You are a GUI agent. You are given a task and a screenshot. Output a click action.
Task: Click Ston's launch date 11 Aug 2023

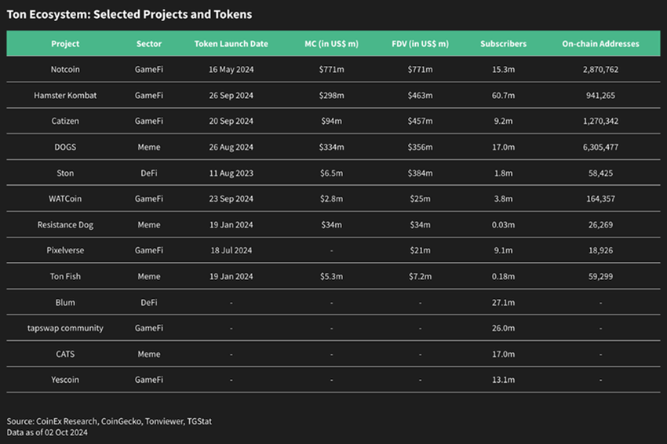[x=231, y=173]
